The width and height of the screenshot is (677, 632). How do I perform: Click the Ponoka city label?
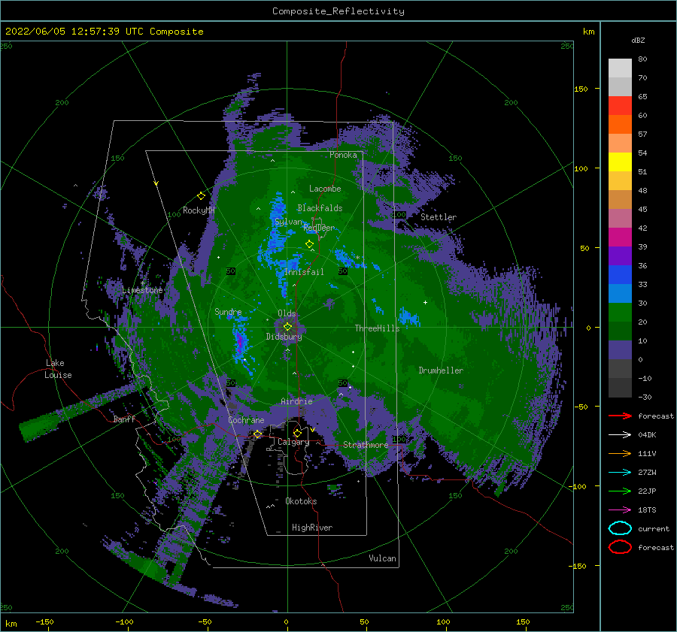coord(343,155)
